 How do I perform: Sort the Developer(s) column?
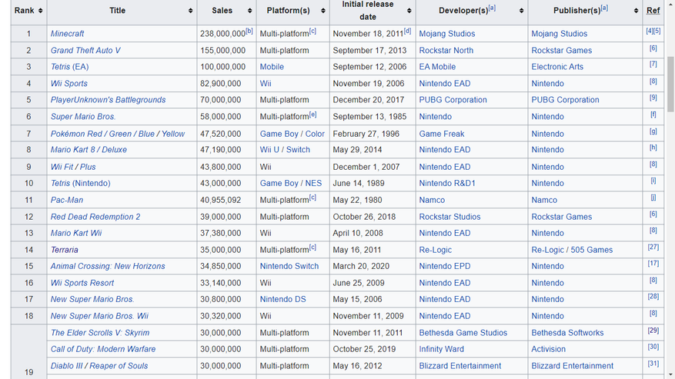(522, 11)
